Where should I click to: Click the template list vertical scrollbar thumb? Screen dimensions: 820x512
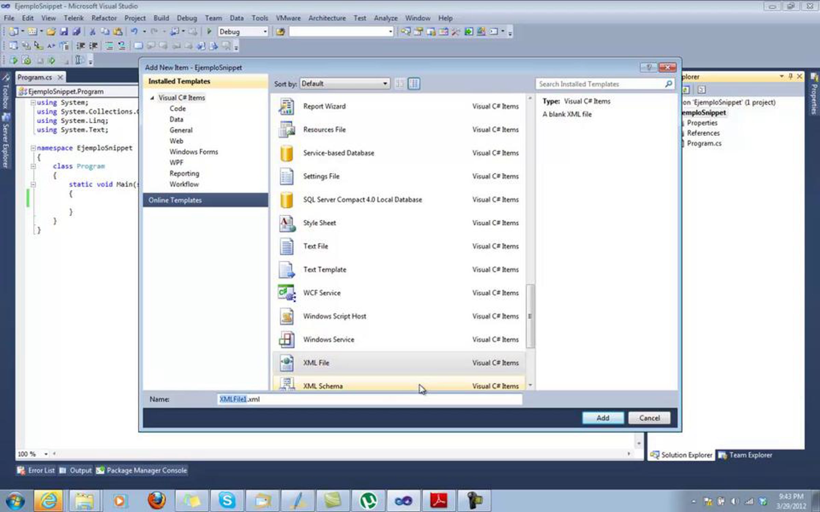530,316
